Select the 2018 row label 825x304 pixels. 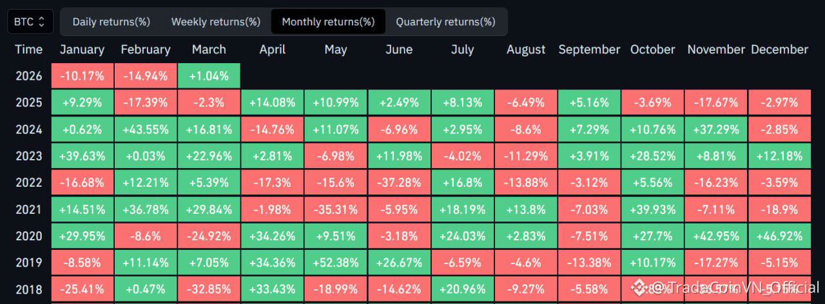tap(28, 289)
